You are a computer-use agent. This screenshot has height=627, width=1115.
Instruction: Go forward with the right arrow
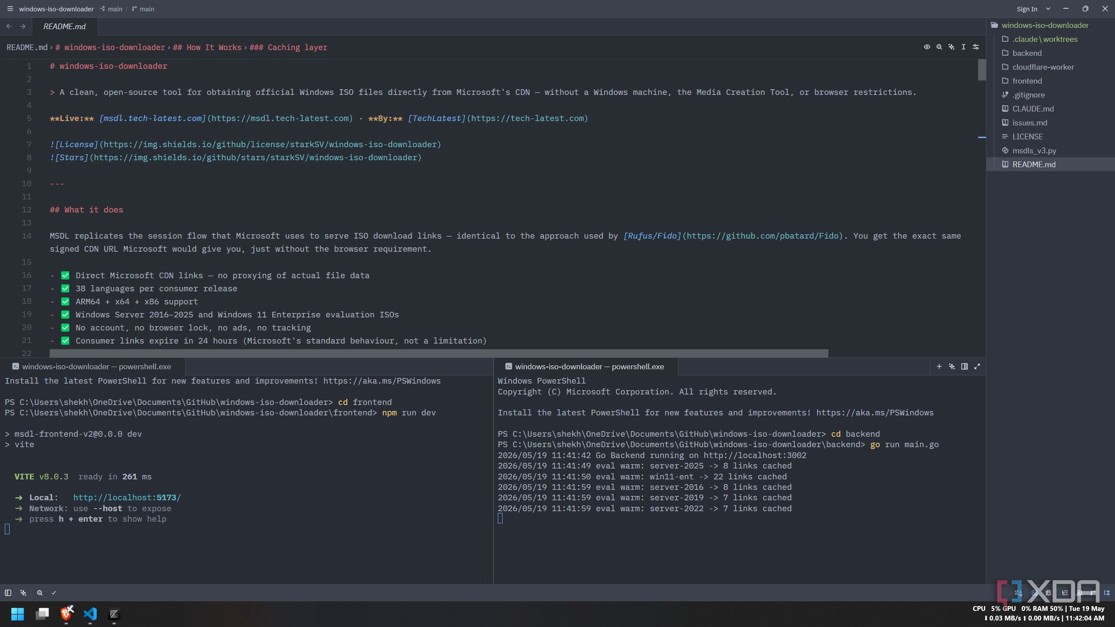tap(23, 27)
